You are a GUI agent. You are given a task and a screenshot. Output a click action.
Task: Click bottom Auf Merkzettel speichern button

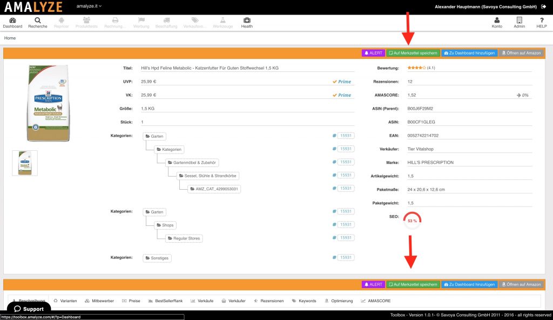coord(413,284)
